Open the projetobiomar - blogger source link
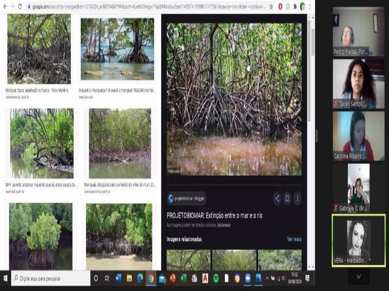Image resolution: width=389 pixels, height=291 pixels. point(187,198)
